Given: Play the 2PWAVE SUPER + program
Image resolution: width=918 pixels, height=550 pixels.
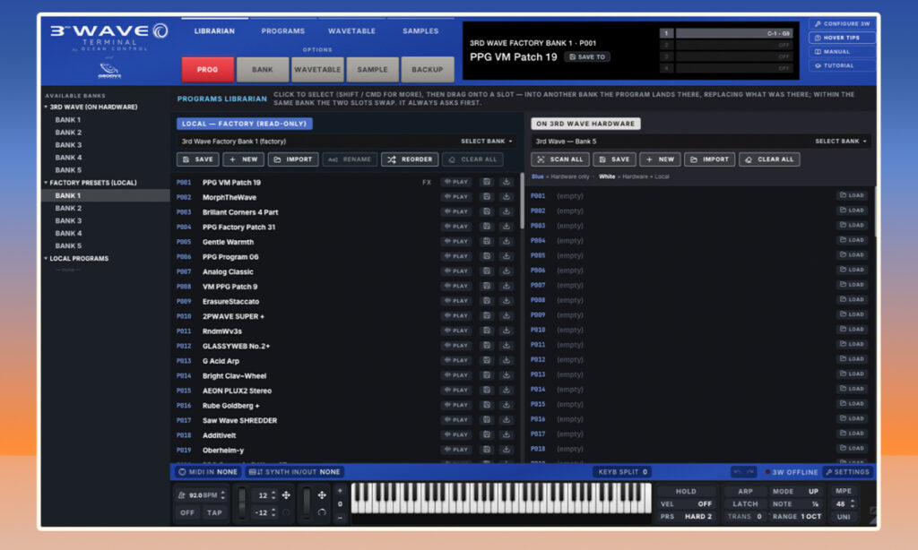Looking at the screenshot, I should (455, 316).
